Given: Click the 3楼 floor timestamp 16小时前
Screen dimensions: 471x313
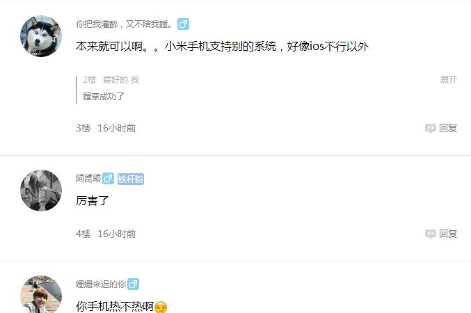Looking at the screenshot, I should click(117, 128).
